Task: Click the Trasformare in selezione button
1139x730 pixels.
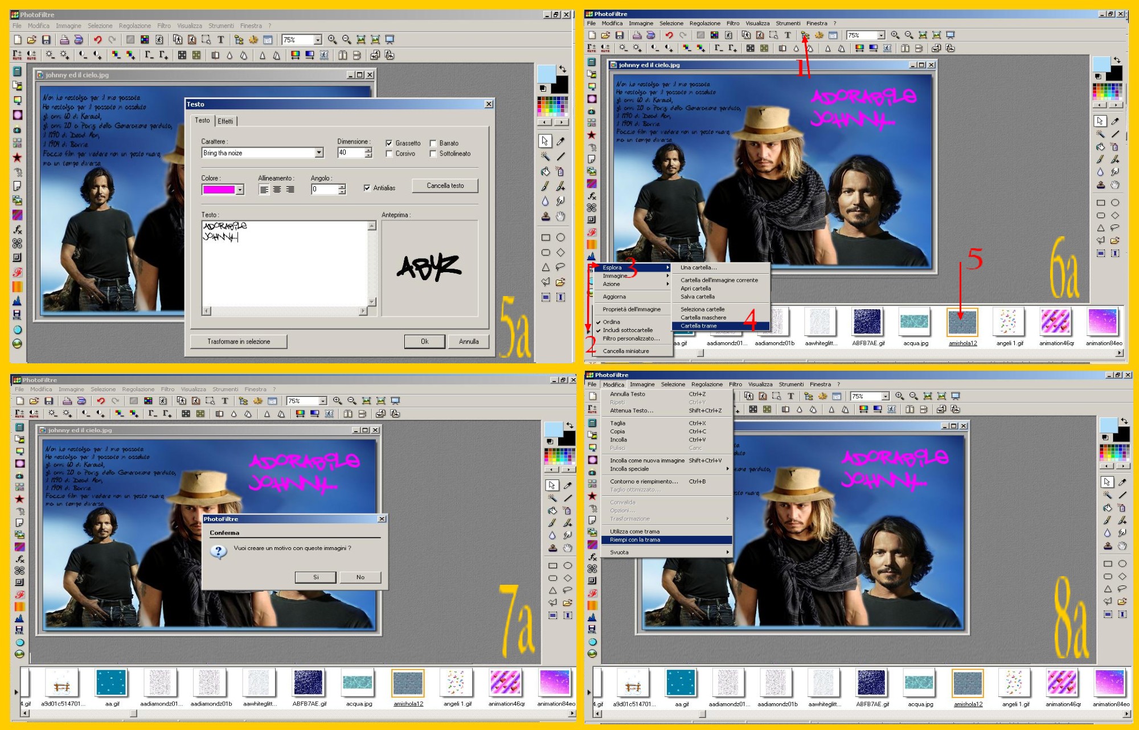Action: point(239,342)
